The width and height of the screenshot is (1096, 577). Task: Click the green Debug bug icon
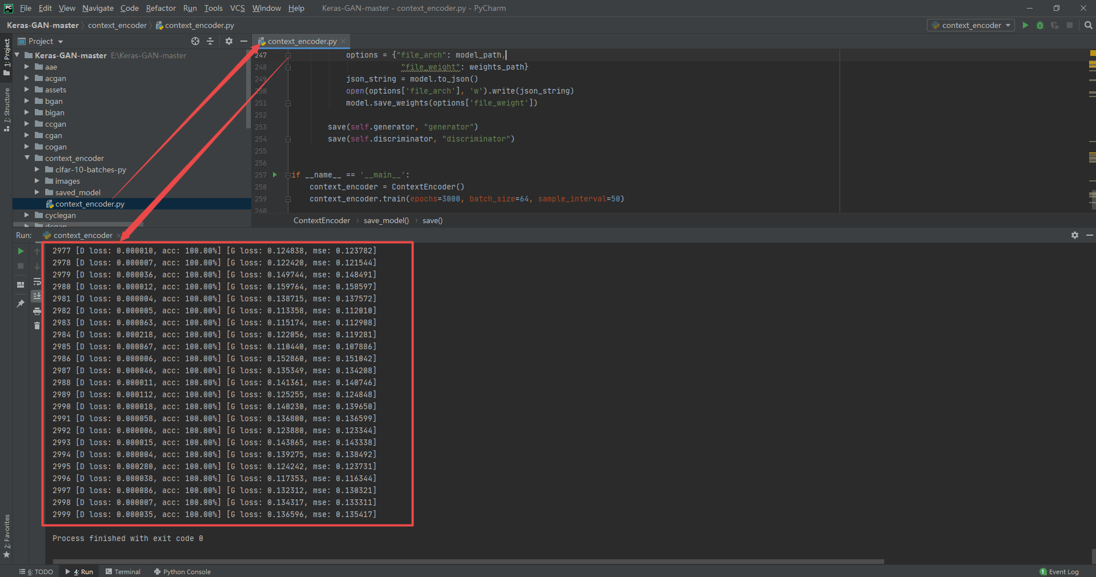click(1040, 25)
